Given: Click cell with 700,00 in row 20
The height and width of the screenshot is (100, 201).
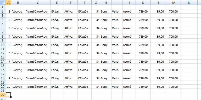Looking at the screenshot, I should (174, 87).
